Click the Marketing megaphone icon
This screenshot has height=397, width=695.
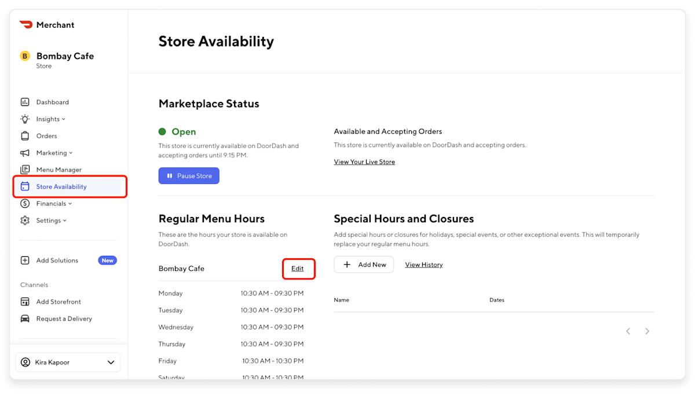[x=25, y=153]
